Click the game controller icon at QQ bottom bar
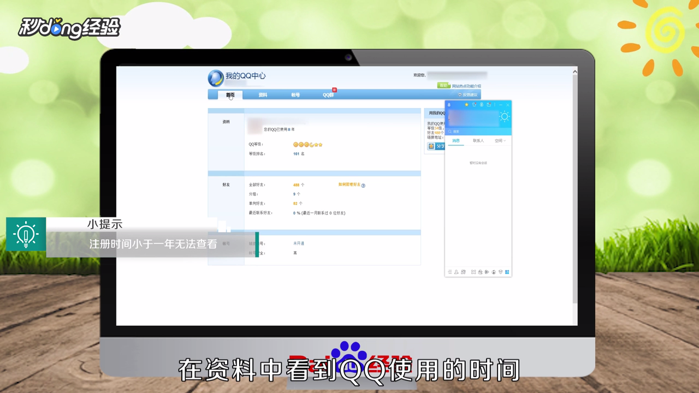 (x=473, y=272)
